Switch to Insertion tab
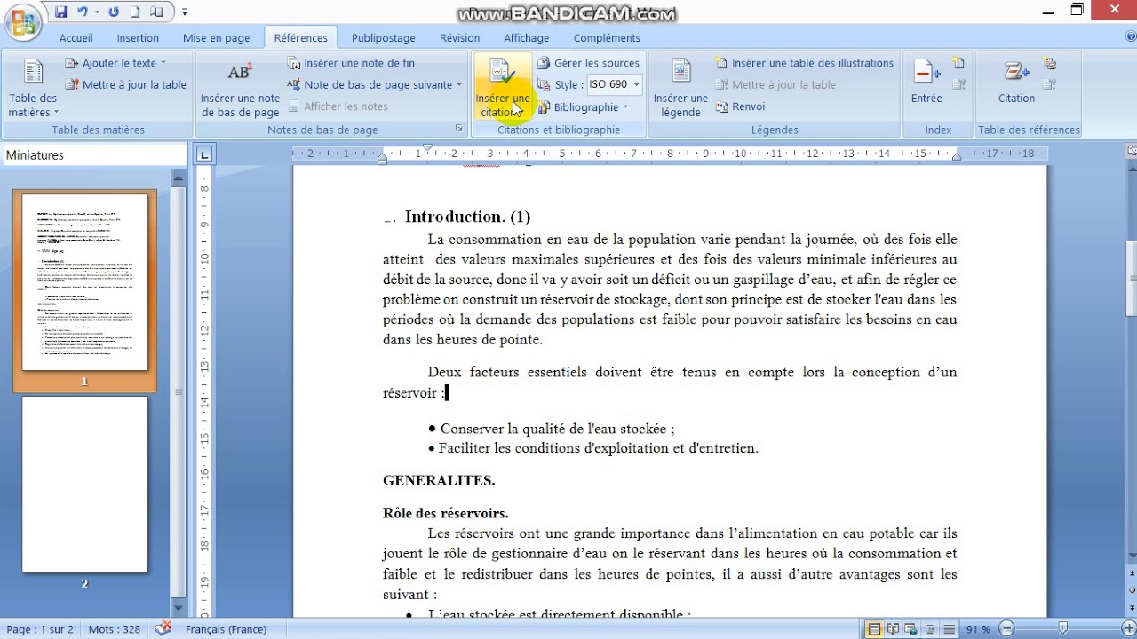 coord(138,38)
